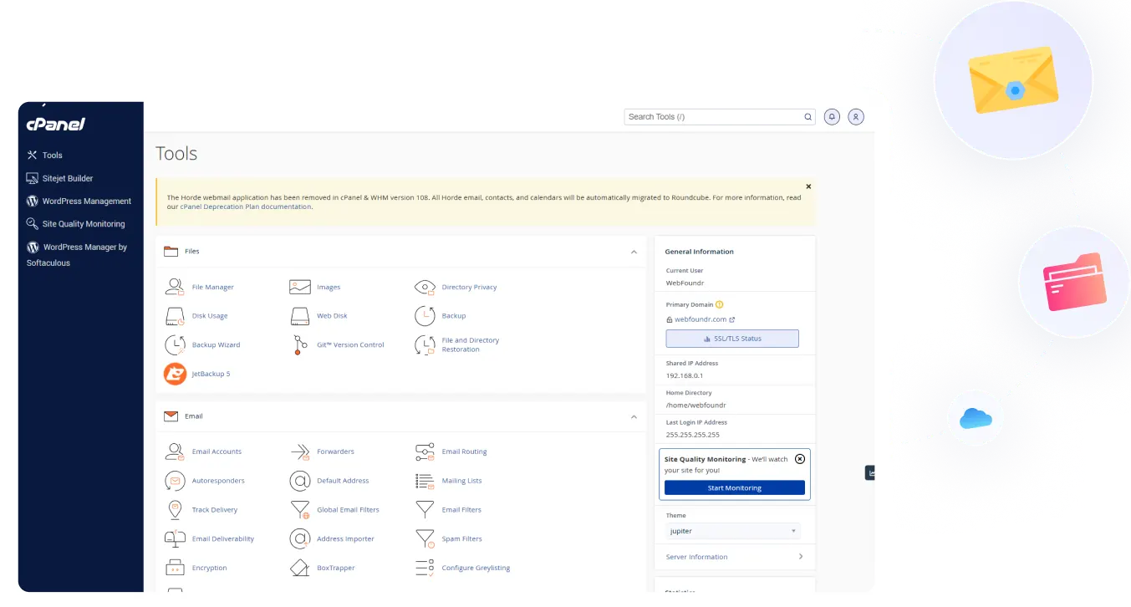1131x607 pixels.
Task: Collapse the Email section
Action: (x=633, y=416)
